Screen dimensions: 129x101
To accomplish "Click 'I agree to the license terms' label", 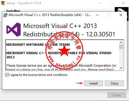I will click(38, 75).
